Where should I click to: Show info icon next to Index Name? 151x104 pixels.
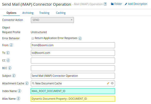tap(19, 91)
